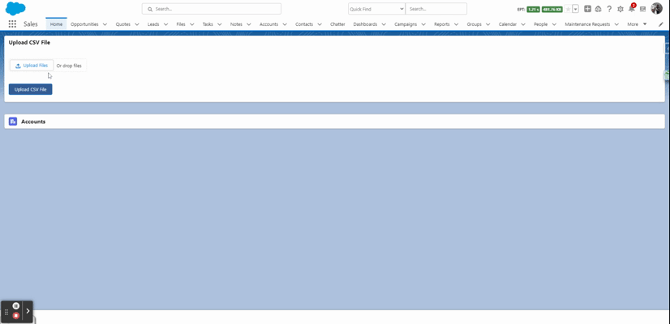Go to the Home tab
670x324 pixels.
(x=57, y=24)
